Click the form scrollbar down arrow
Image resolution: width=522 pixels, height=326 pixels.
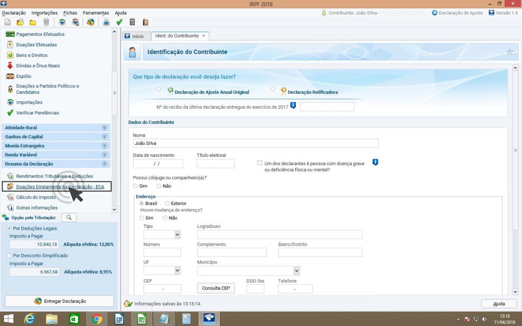[515, 292]
